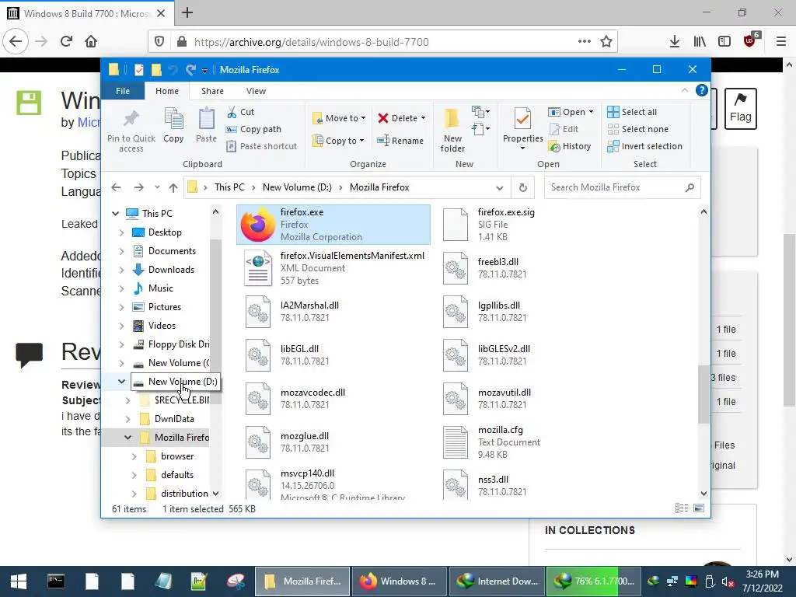The image size is (796, 597).
Task: Click Select all in ribbon
Action: click(x=632, y=112)
